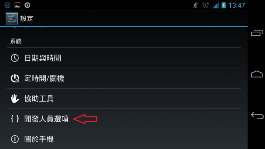Open 協助工具 accessibility settings
Image resolution: width=265 pixels, height=149 pixels.
click(x=124, y=99)
